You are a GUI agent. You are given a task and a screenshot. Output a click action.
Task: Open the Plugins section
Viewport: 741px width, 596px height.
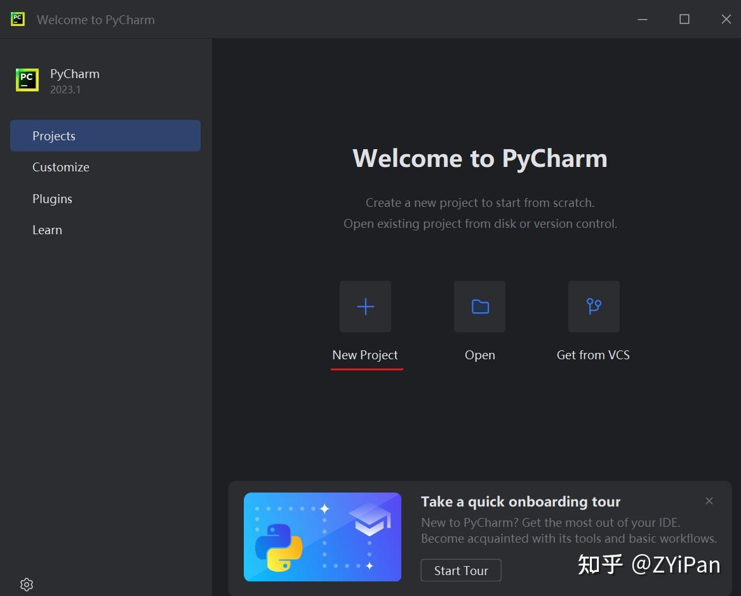coord(52,199)
